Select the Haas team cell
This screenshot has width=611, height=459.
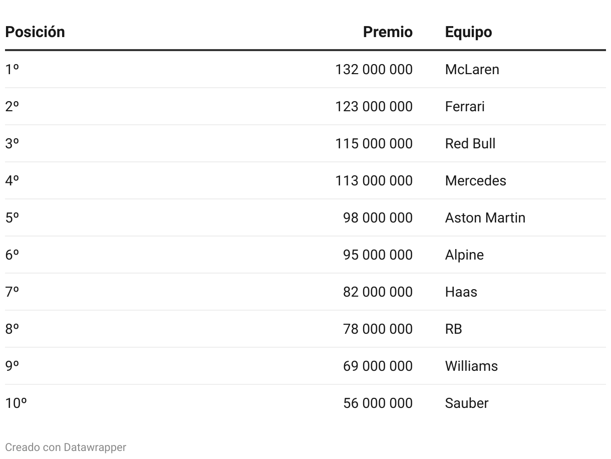pos(461,292)
